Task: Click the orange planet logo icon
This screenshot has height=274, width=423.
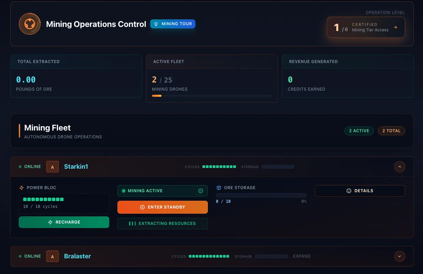Action: [30, 24]
